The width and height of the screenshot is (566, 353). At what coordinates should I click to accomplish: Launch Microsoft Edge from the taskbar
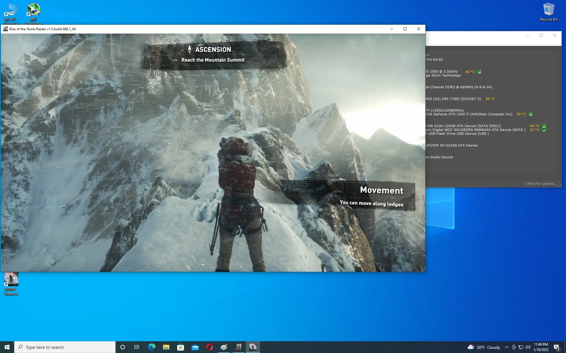152,347
